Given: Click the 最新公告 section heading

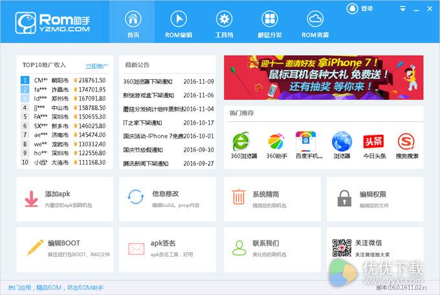Looking at the screenshot, I should pos(137,65).
